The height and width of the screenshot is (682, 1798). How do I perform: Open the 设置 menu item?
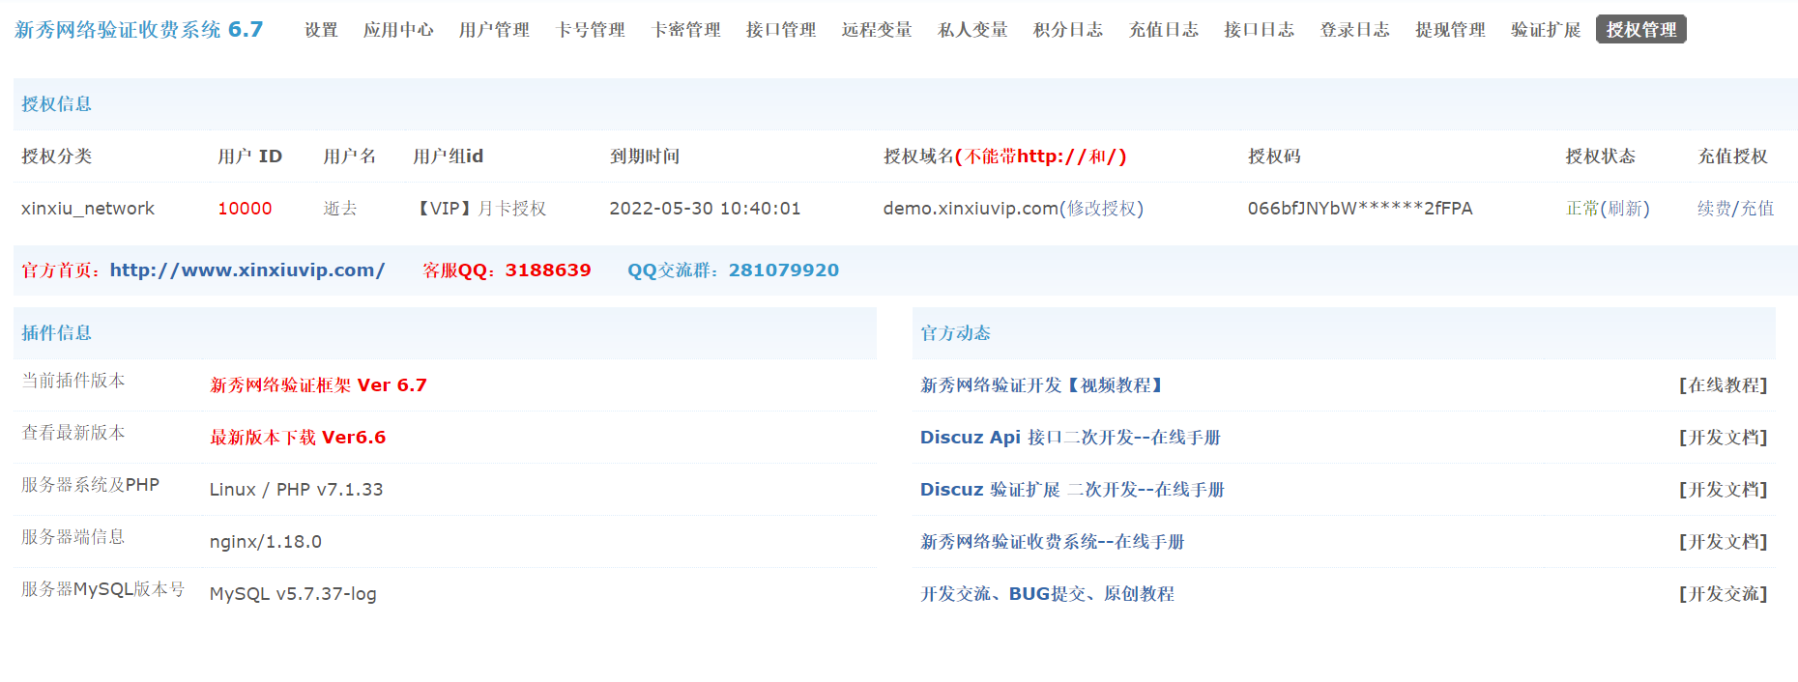321,30
